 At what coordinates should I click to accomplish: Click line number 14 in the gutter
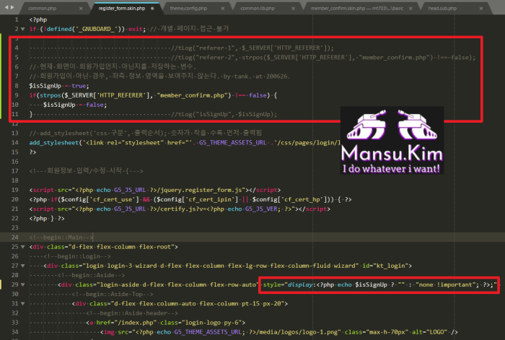[x=15, y=142]
